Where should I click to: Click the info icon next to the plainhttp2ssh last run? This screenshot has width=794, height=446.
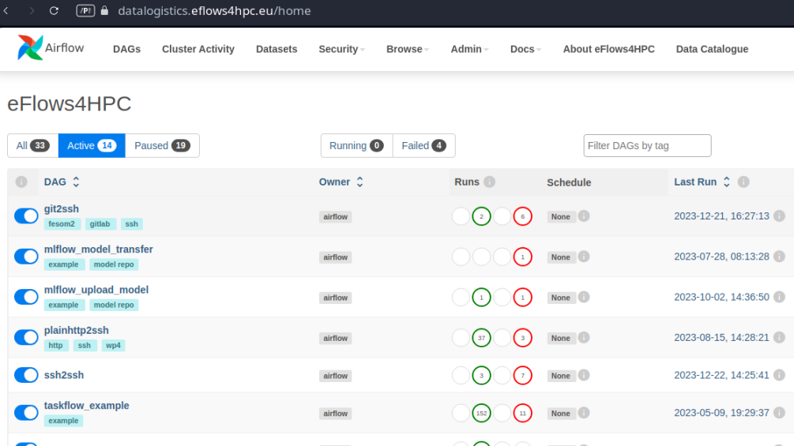779,337
